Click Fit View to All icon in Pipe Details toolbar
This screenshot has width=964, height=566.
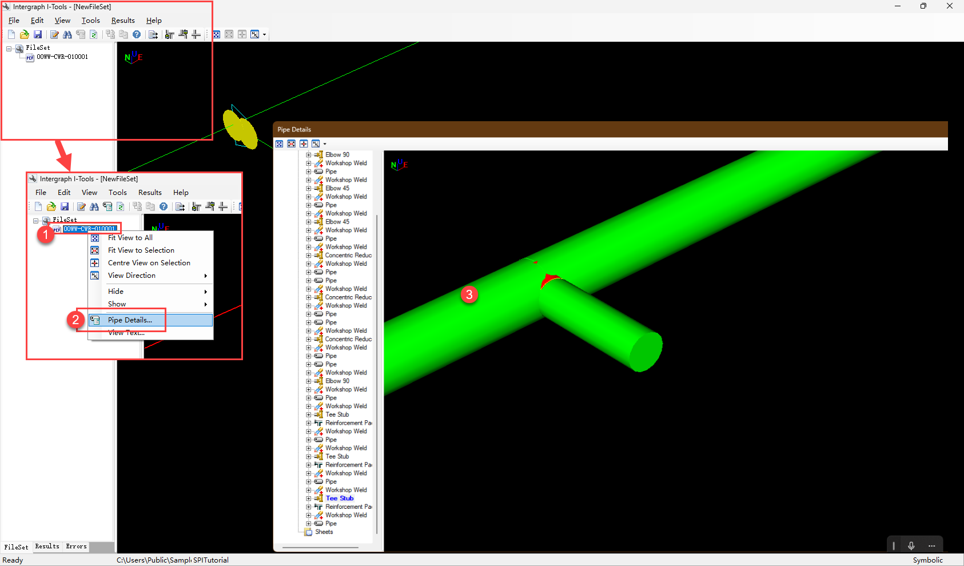click(x=280, y=144)
